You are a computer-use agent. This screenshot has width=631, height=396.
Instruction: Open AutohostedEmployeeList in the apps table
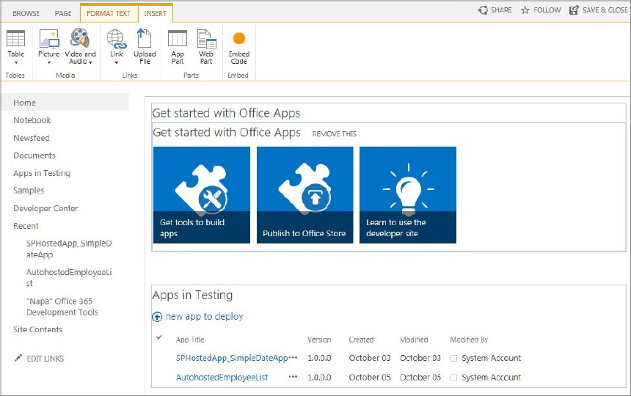click(222, 377)
